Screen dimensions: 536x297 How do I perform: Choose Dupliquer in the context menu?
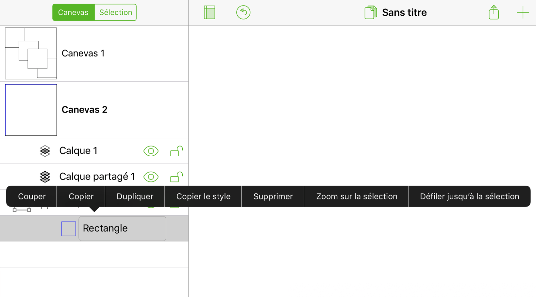click(135, 196)
